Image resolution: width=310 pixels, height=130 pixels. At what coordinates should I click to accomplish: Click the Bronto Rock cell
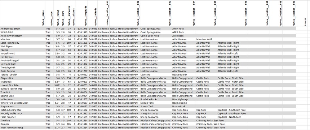coord(184,106)
